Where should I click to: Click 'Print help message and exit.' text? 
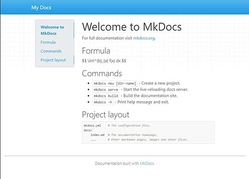[x=143, y=102]
